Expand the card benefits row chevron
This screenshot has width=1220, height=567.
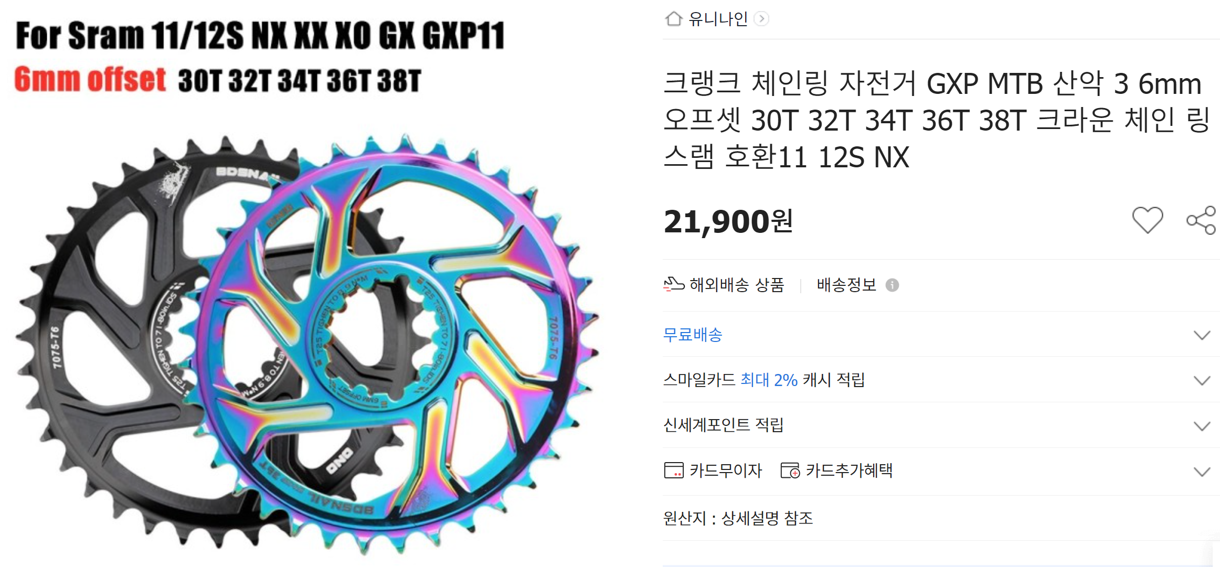point(1202,471)
